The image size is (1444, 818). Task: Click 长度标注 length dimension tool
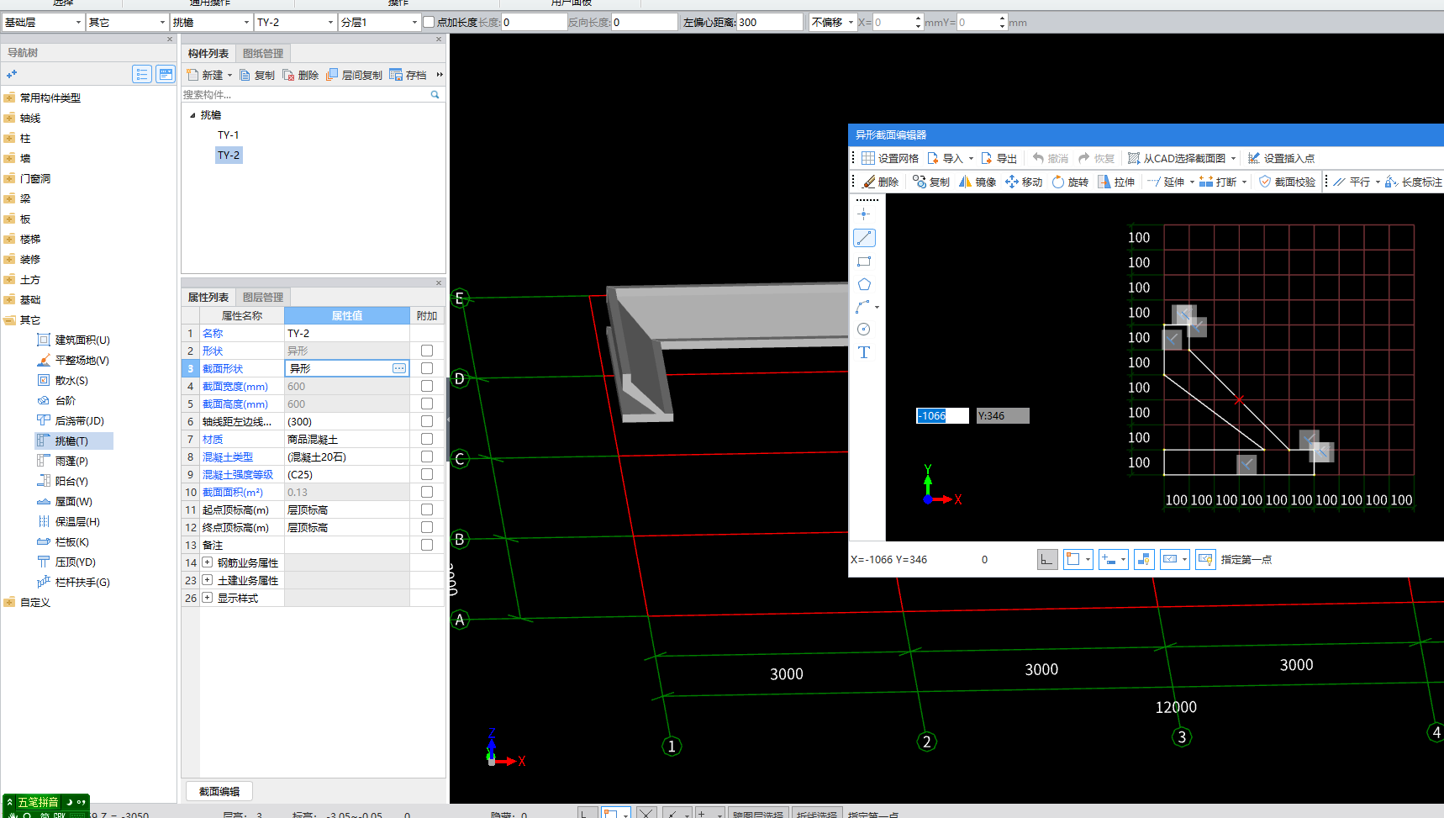pos(1413,182)
